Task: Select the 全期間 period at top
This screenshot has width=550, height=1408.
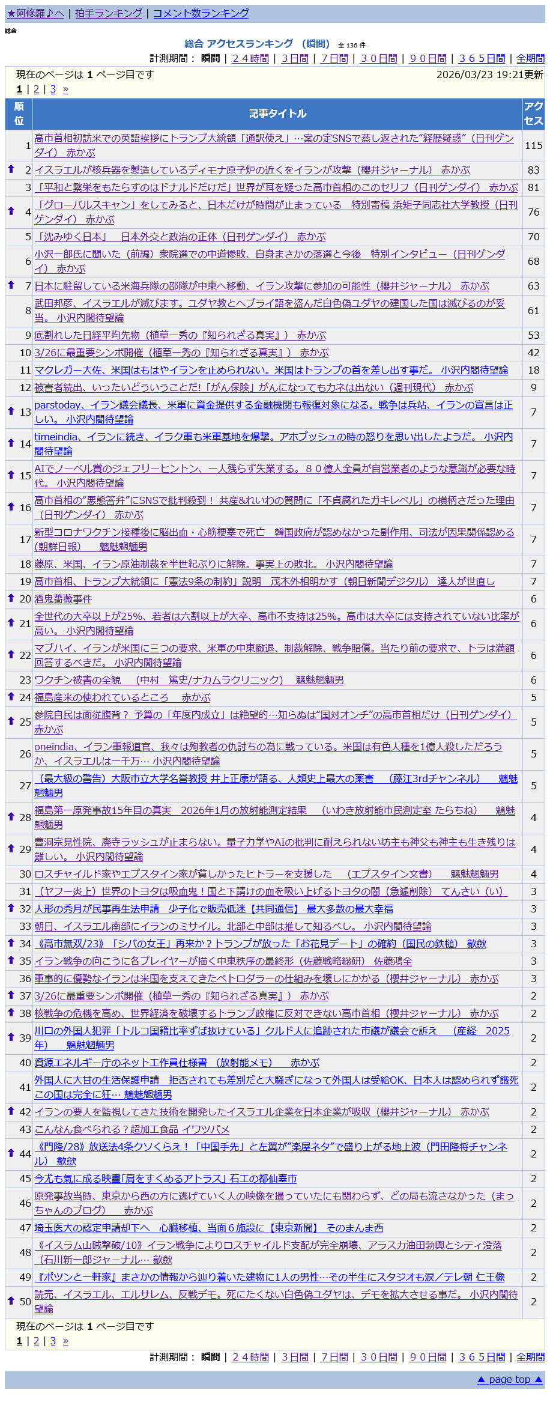Action: coord(530,58)
